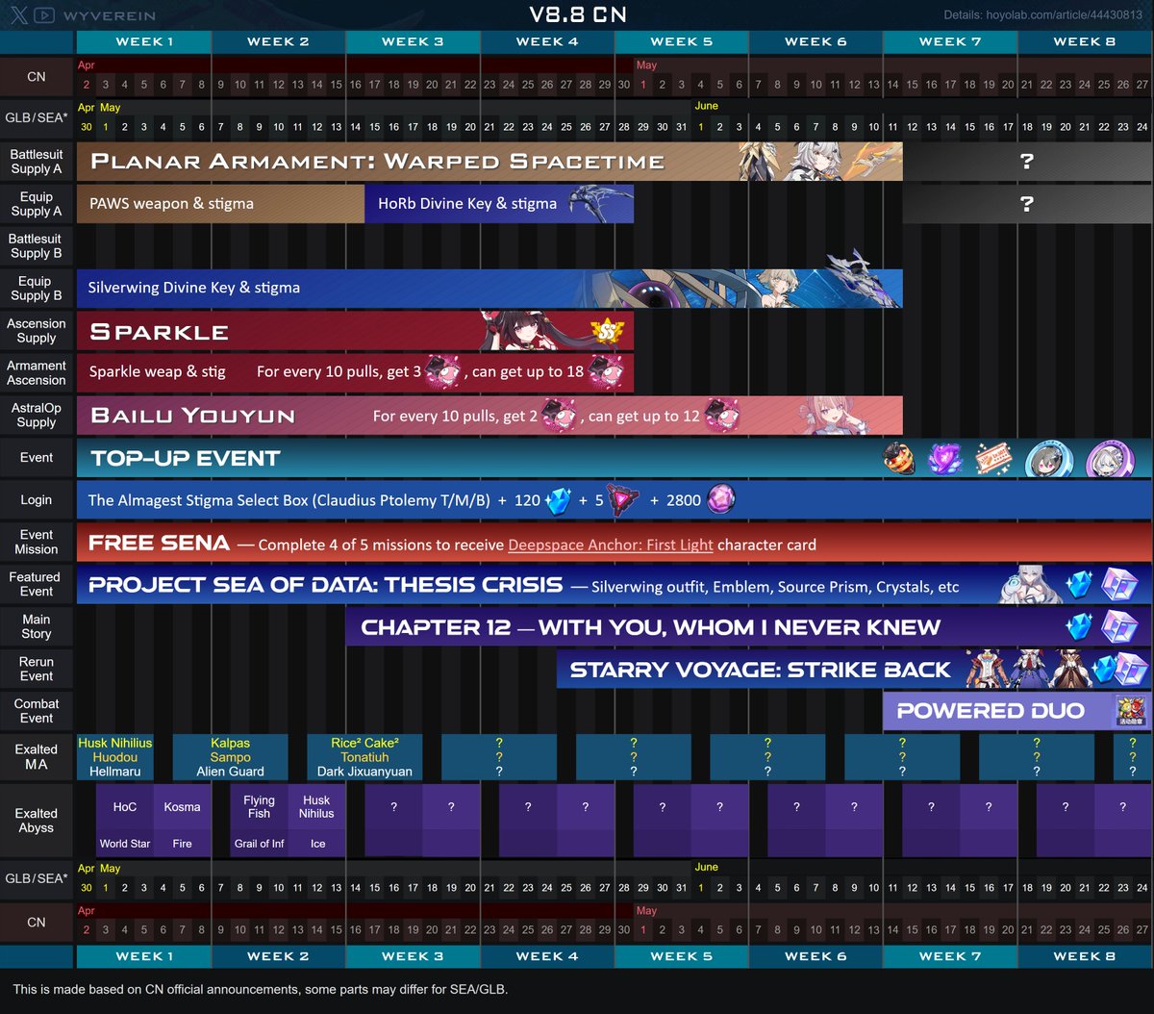
Task: Click 'The Almagest Stigma Select Box' text
Action: [198, 500]
